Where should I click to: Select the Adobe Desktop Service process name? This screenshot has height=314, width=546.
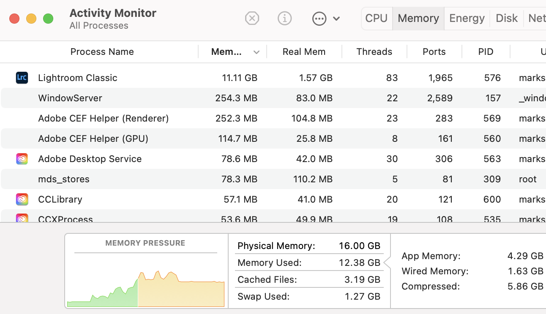[x=90, y=159]
